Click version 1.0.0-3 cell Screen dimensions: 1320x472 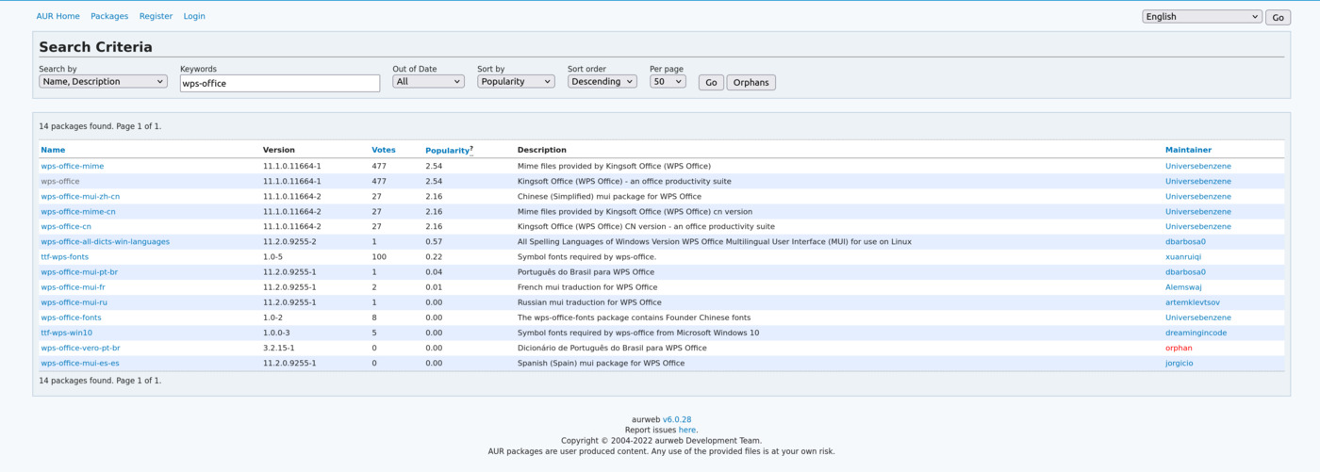pos(276,333)
